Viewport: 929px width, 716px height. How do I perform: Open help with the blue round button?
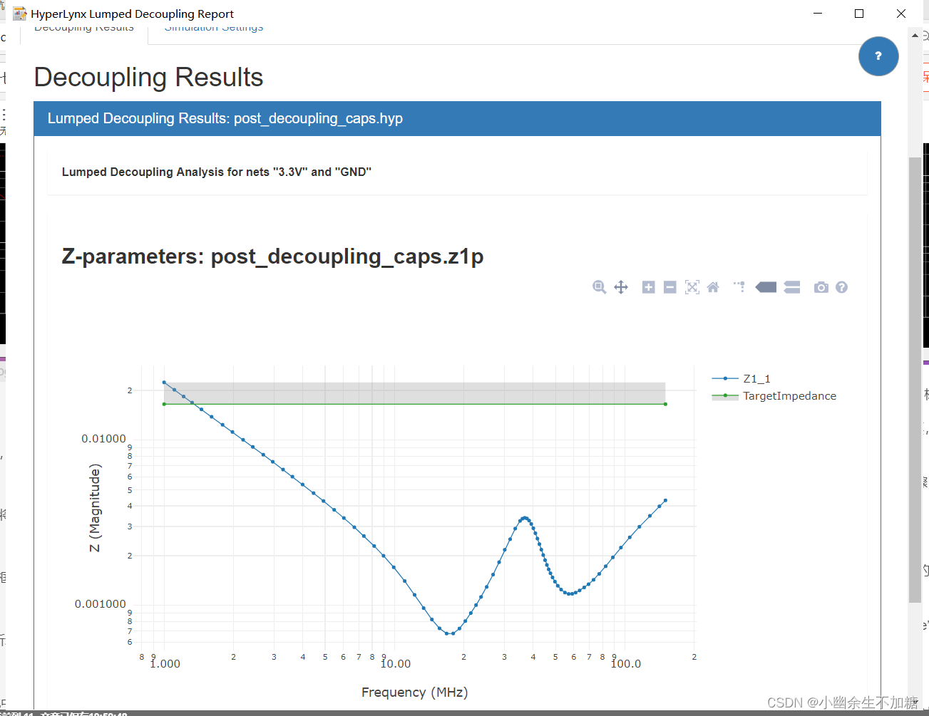878,56
